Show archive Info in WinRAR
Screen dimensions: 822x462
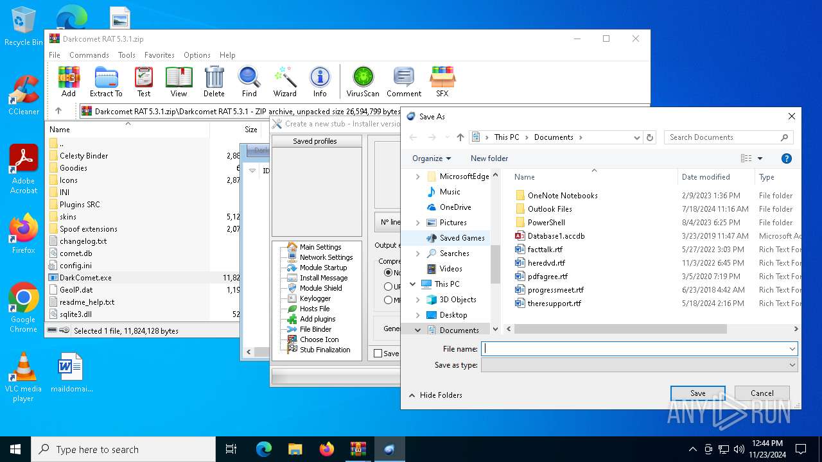click(320, 81)
